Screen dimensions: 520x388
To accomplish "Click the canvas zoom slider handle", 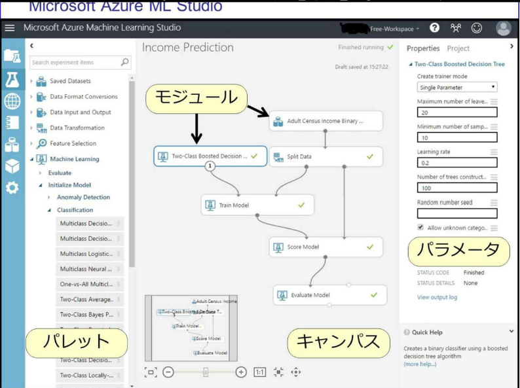I will (x=206, y=372).
